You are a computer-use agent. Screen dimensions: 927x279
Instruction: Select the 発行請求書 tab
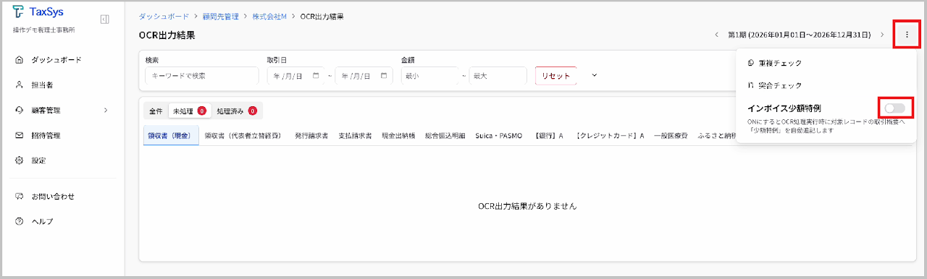[311, 135]
